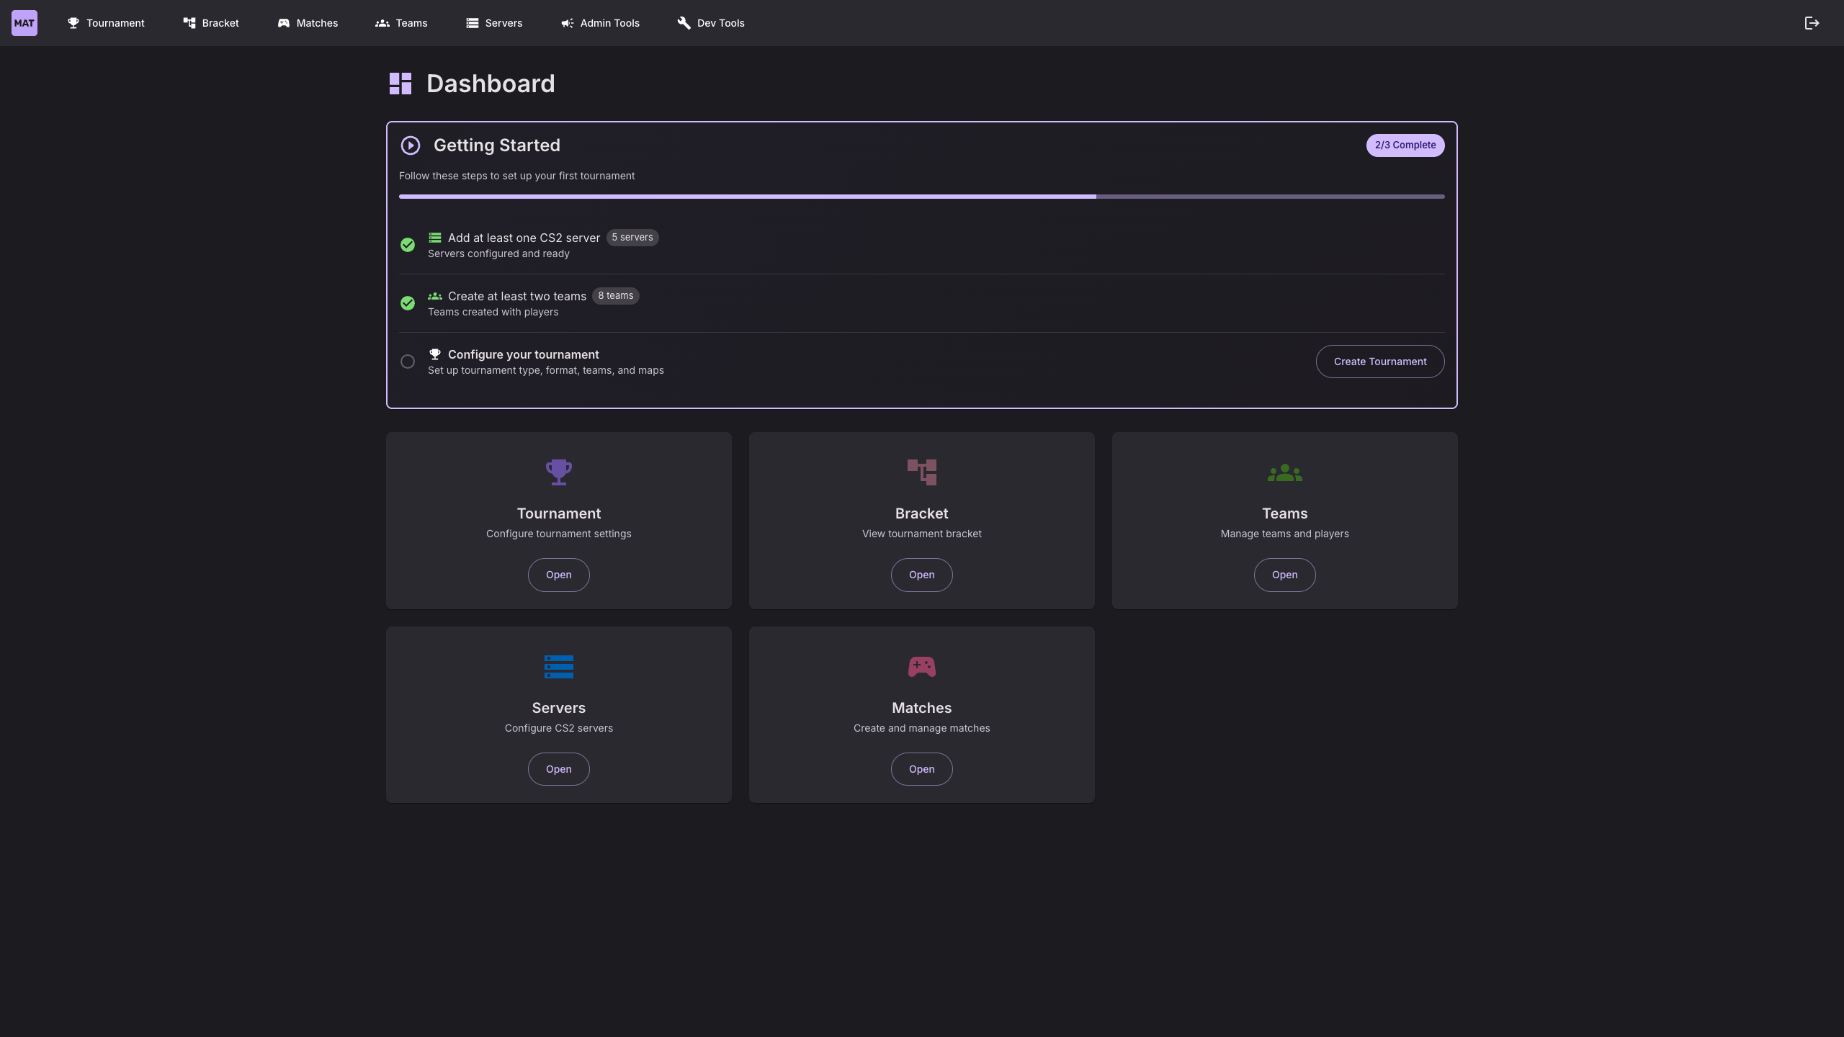Click the 2/3 Complete badge
Screen dimensions: 1844x1037
click(x=1405, y=145)
